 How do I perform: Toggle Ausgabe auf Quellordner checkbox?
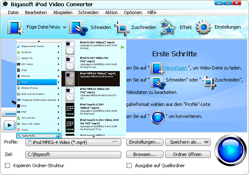click(129, 165)
